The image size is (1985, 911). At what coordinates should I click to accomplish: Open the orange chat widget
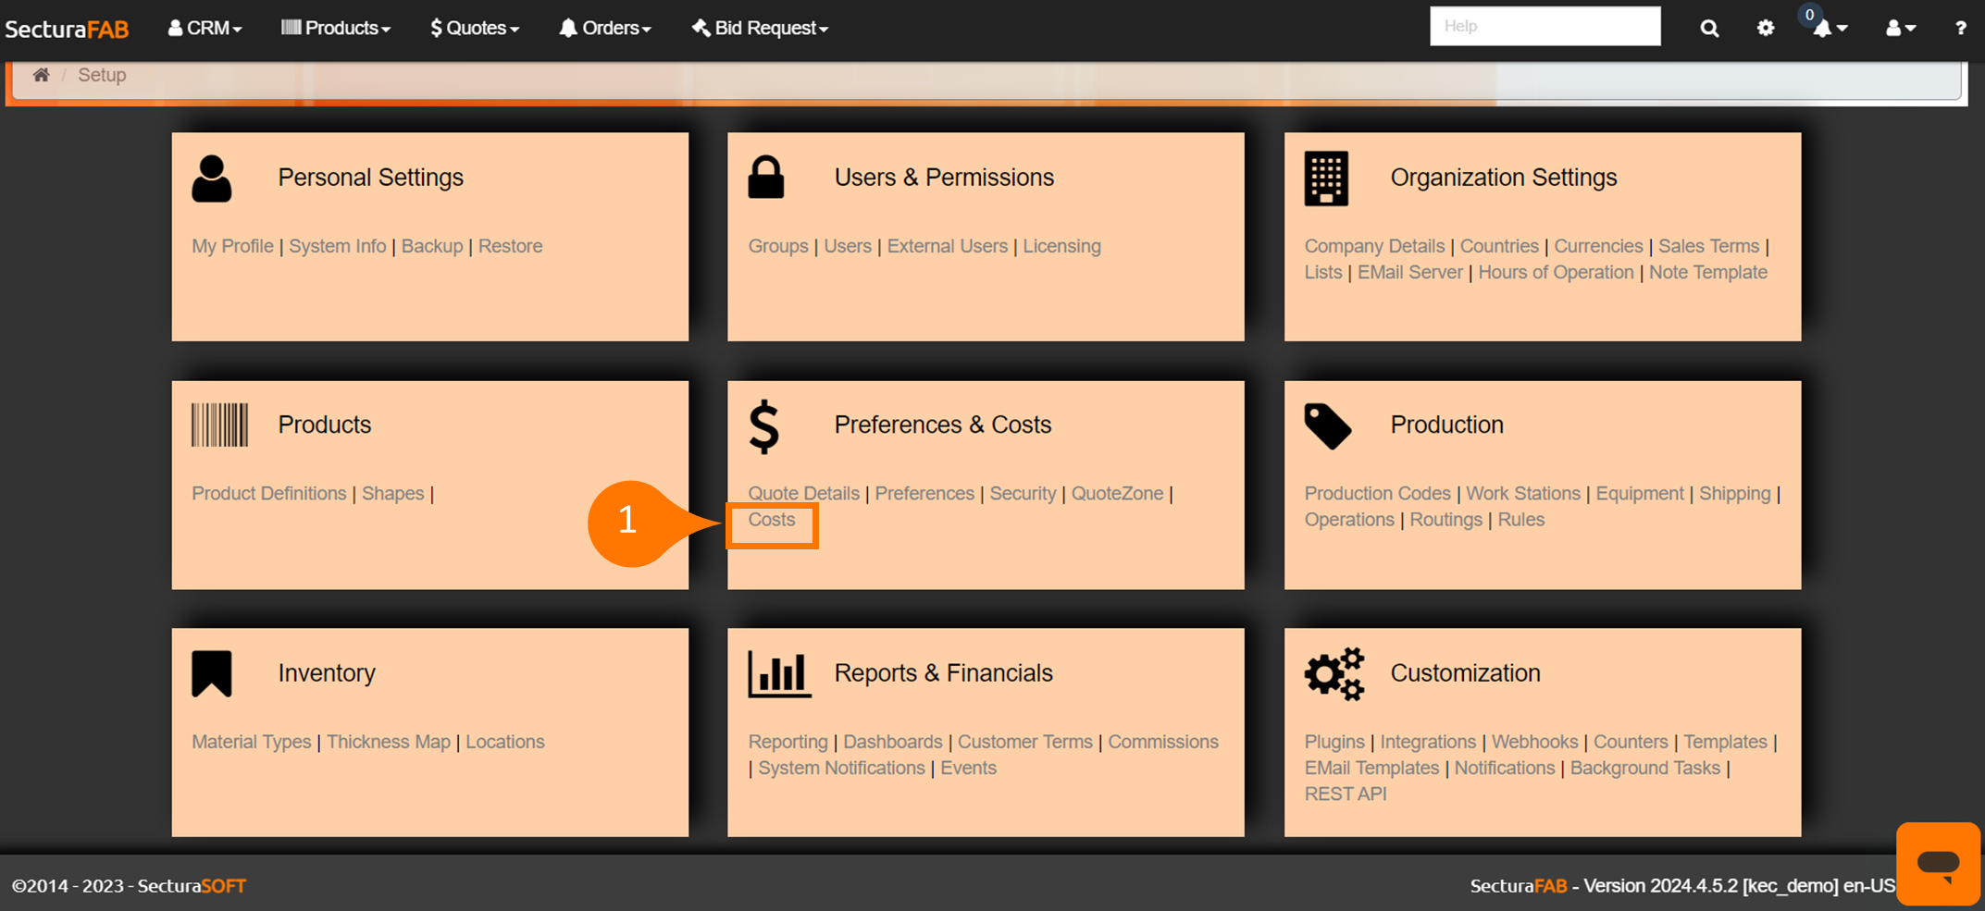(1937, 863)
